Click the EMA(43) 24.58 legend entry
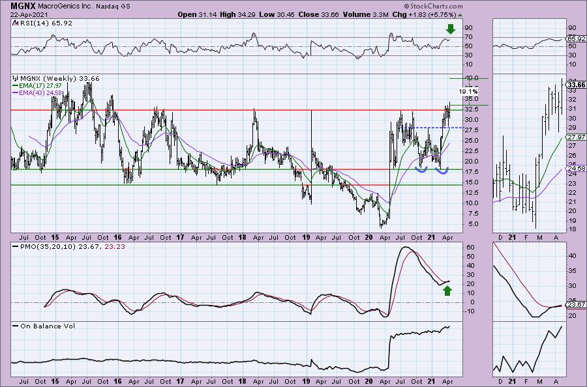The height and width of the screenshot is (387, 587). click(x=42, y=93)
